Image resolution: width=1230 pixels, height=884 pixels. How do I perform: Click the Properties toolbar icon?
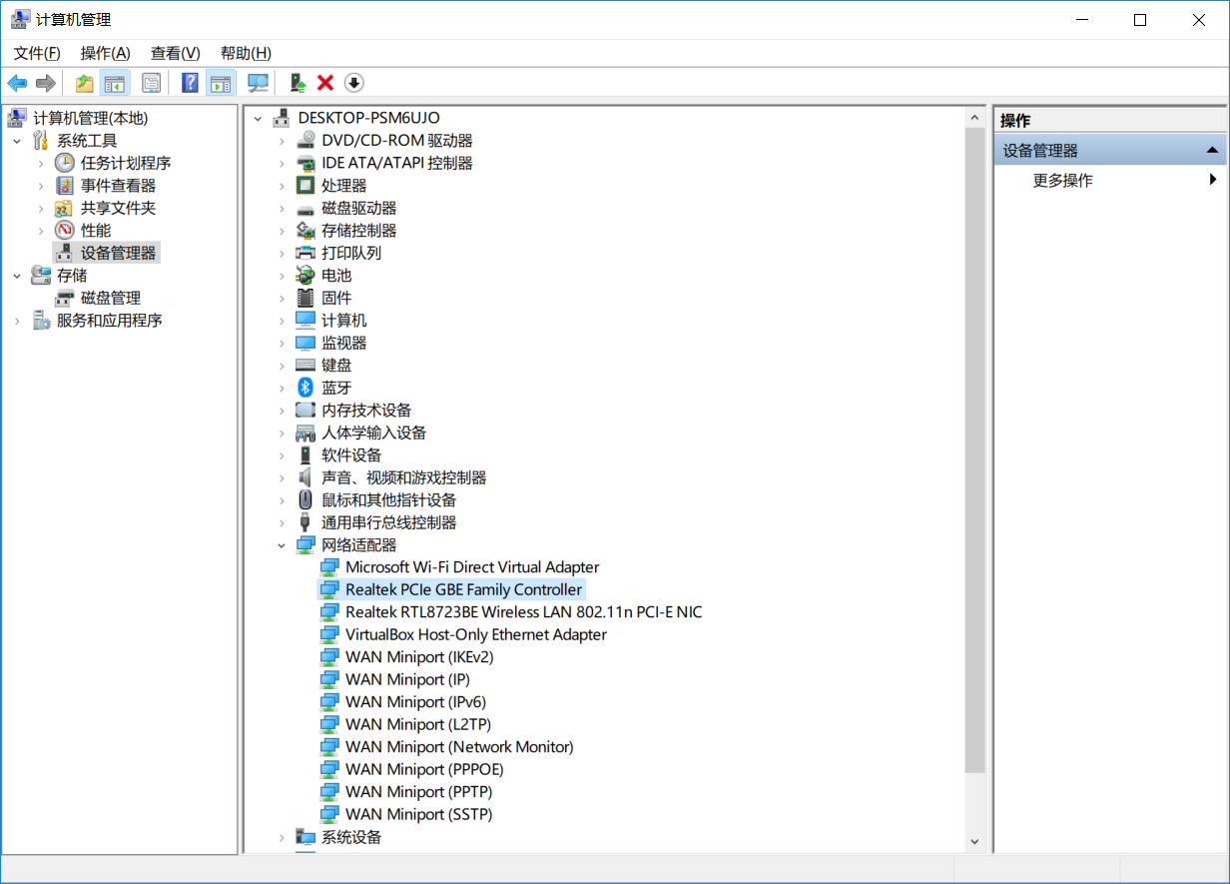click(x=151, y=83)
